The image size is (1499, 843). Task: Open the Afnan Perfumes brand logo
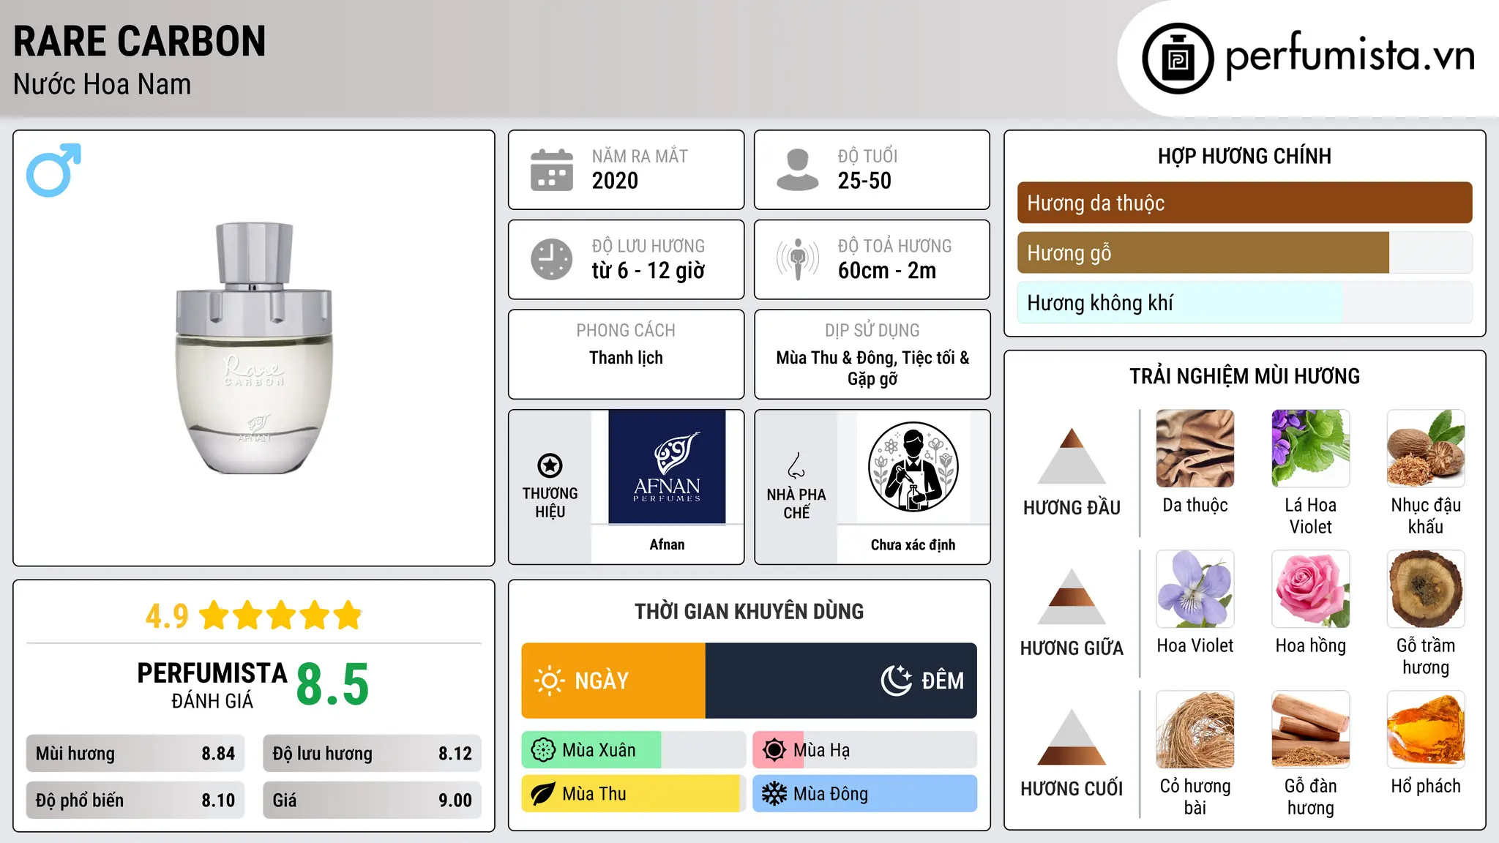click(x=667, y=467)
